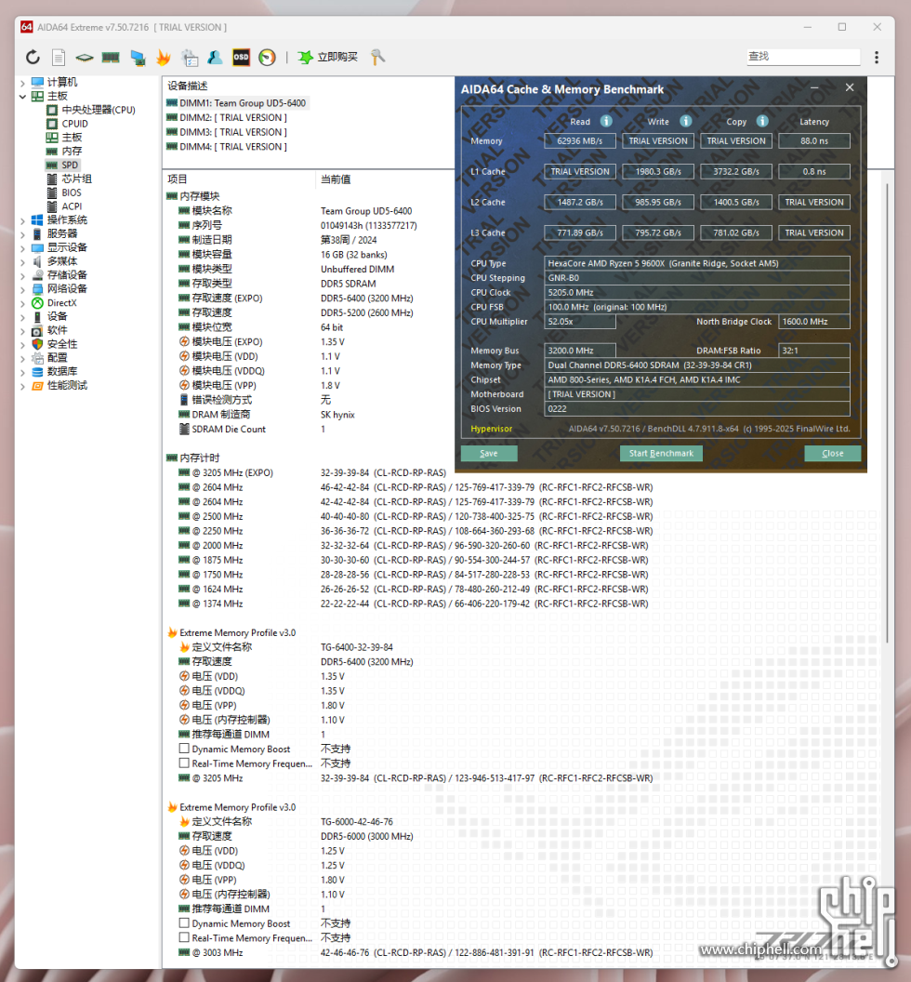Click the Refresh toolbar icon
The height and width of the screenshot is (982, 911).
click(33, 58)
